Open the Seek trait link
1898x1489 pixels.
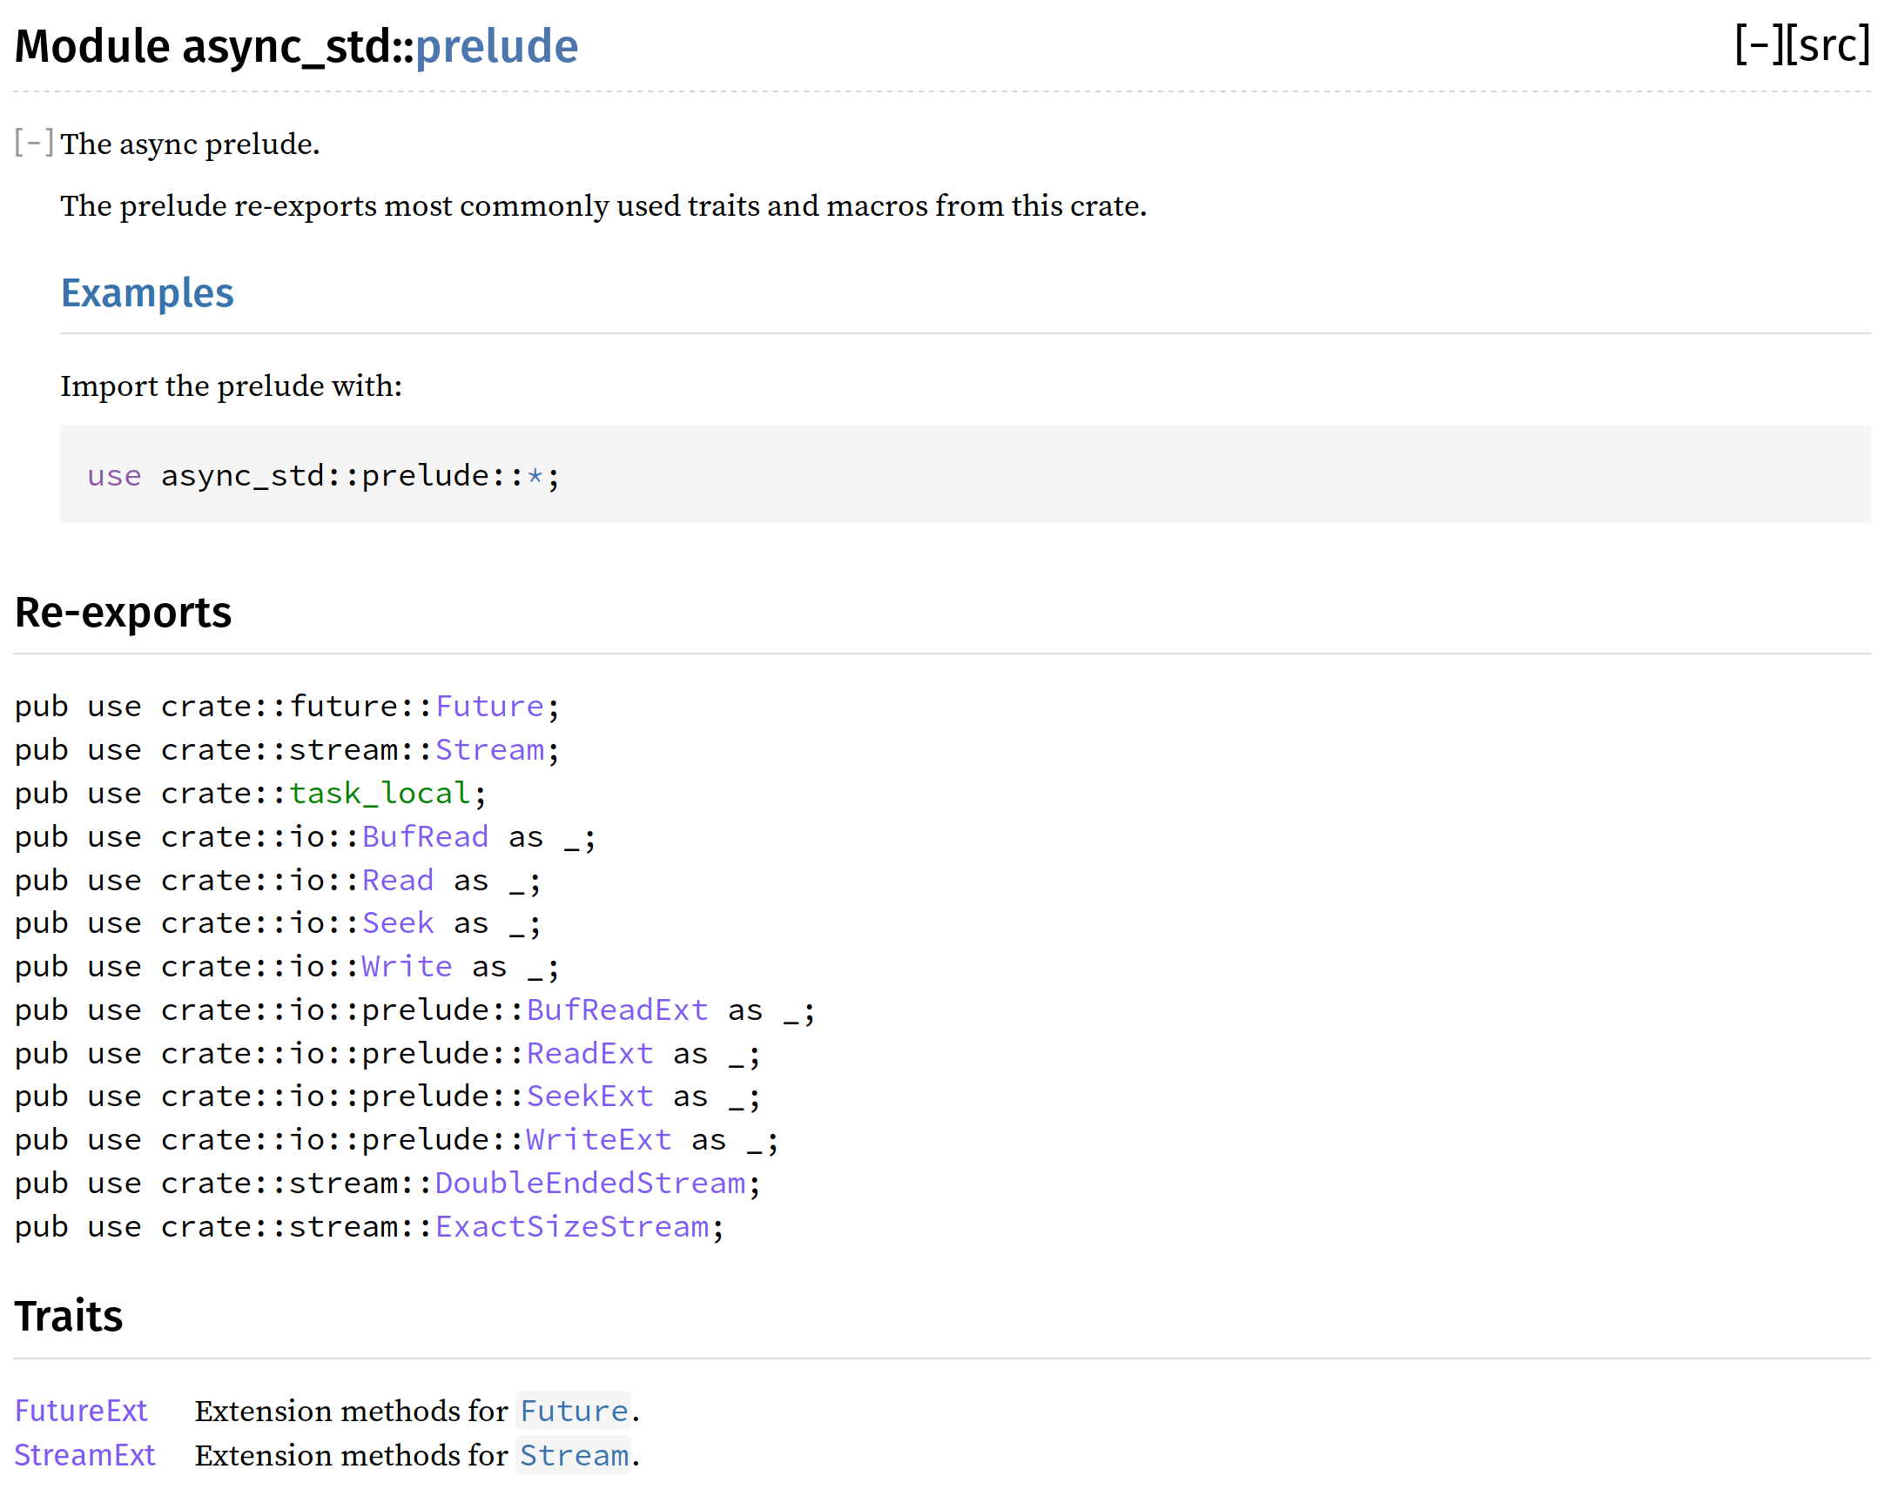(398, 923)
